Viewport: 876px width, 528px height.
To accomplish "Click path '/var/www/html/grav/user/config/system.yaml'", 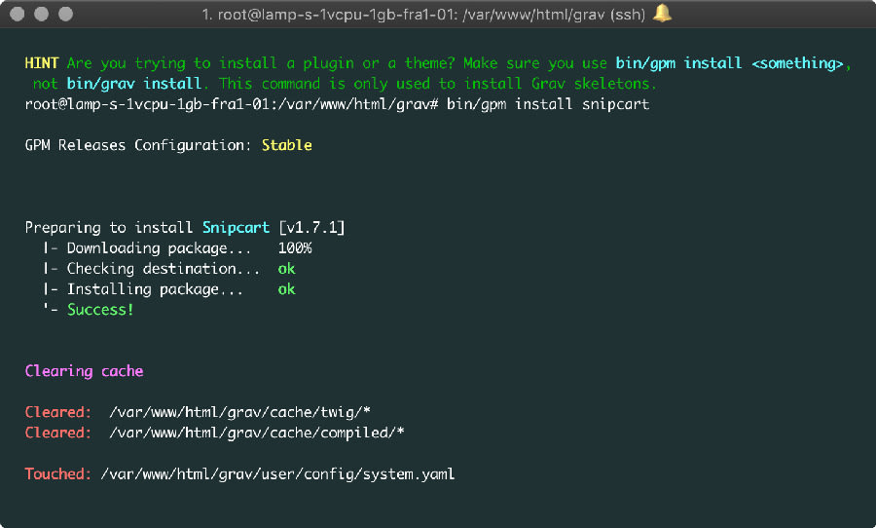I will (277, 474).
